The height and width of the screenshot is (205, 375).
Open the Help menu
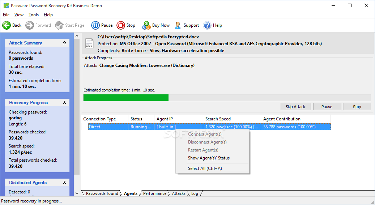48,15
